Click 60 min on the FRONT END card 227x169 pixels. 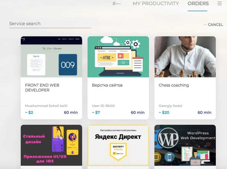pos(71,112)
